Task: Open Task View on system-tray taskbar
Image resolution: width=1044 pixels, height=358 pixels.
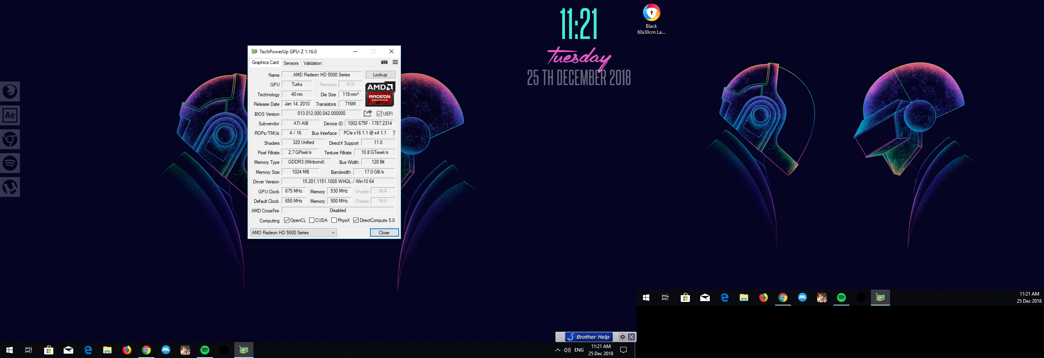Action: [28, 350]
